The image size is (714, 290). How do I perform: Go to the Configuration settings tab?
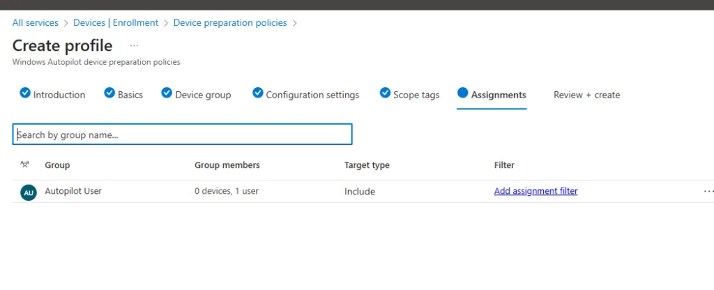click(312, 95)
